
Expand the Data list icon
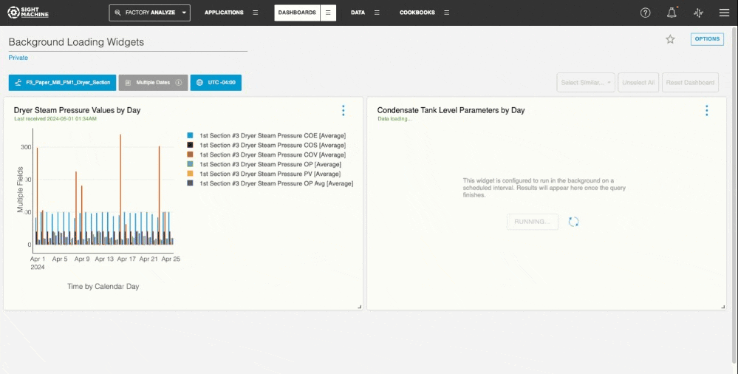coord(377,13)
